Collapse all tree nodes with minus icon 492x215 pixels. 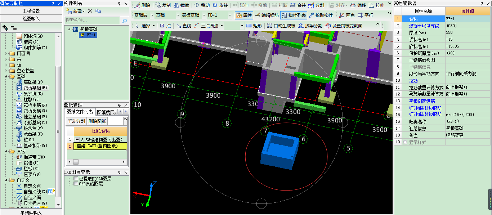tap(13, 28)
